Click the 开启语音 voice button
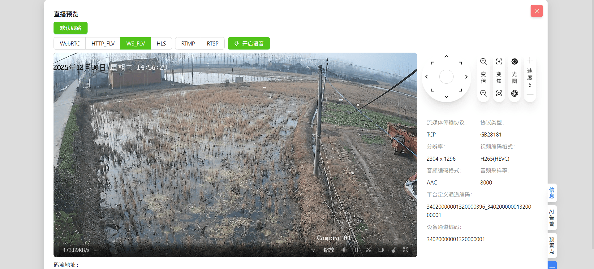 pos(249,43)
